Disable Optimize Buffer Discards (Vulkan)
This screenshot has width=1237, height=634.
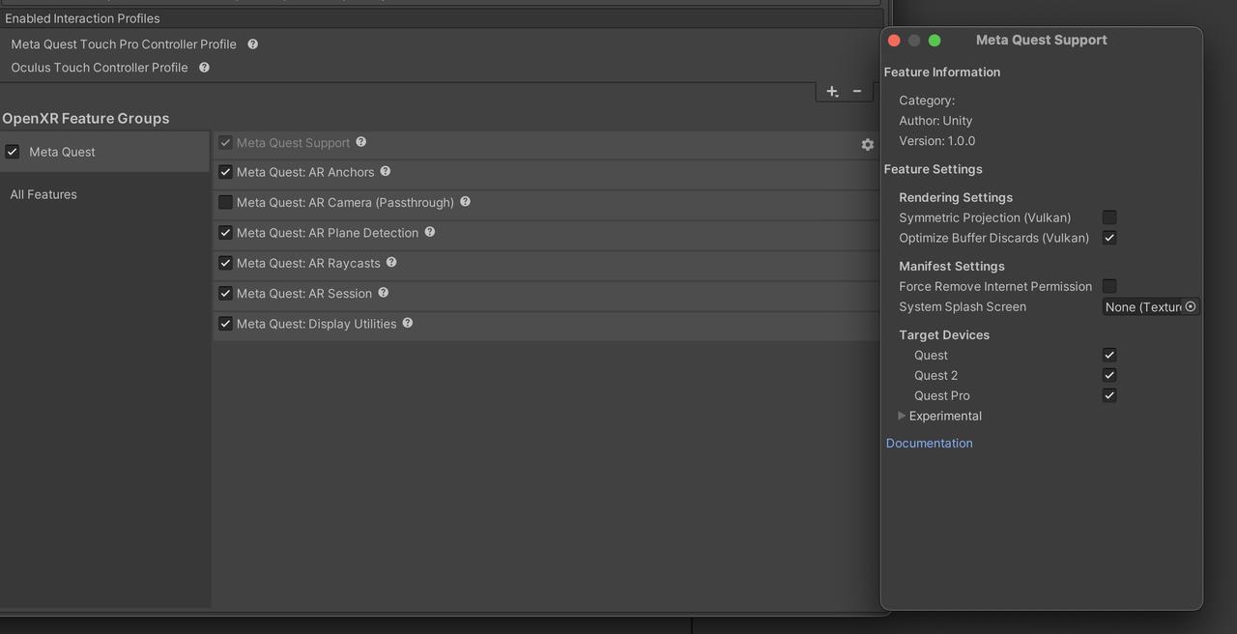point(1109,238)
